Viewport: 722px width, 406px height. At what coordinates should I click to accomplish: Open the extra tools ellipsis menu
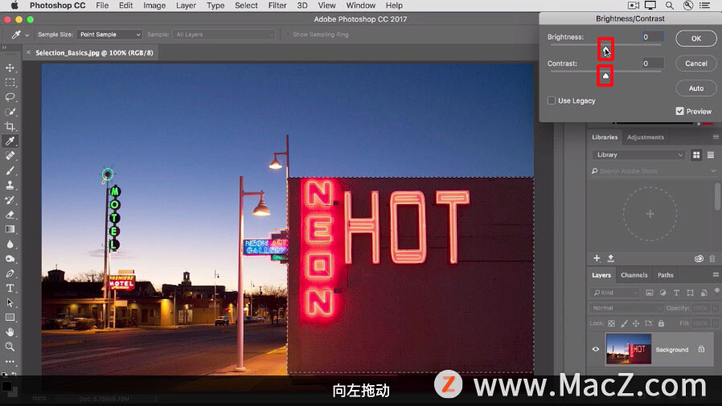10,361
